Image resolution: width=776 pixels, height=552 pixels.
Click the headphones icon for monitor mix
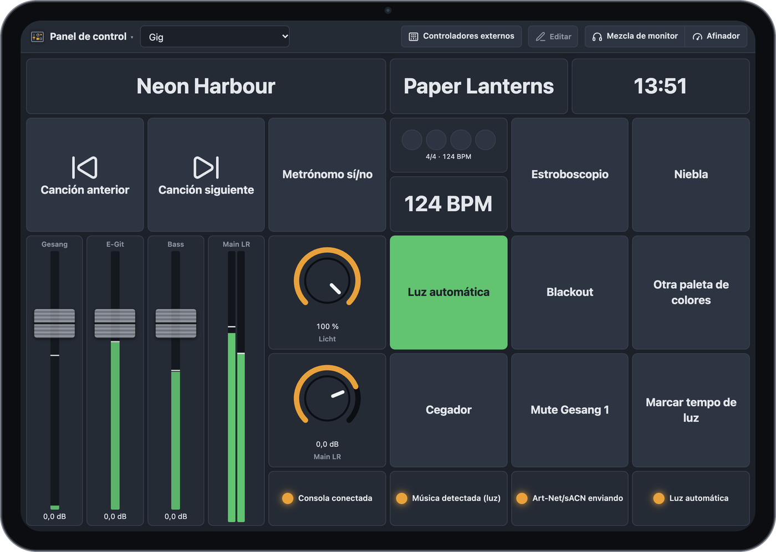(597, 37)
